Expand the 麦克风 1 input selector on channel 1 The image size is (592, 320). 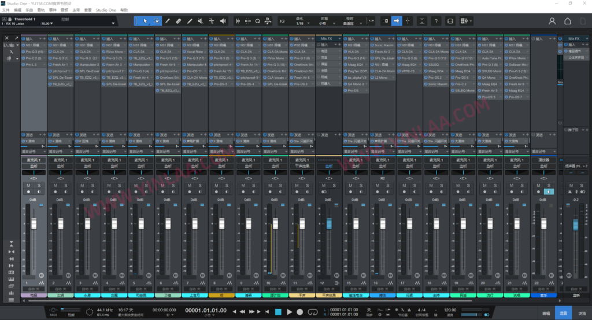[34, 160]
